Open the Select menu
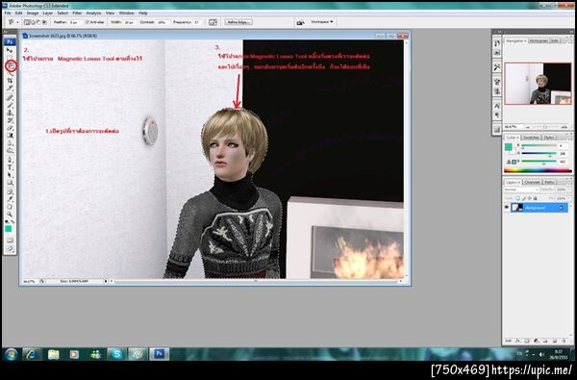 [x=63, y=13]
